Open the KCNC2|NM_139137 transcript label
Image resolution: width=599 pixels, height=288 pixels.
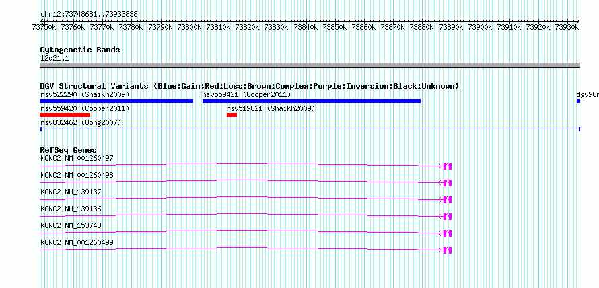[71, 192]
